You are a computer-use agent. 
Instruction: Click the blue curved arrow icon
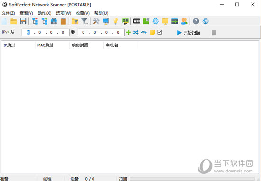click(144, 32)
